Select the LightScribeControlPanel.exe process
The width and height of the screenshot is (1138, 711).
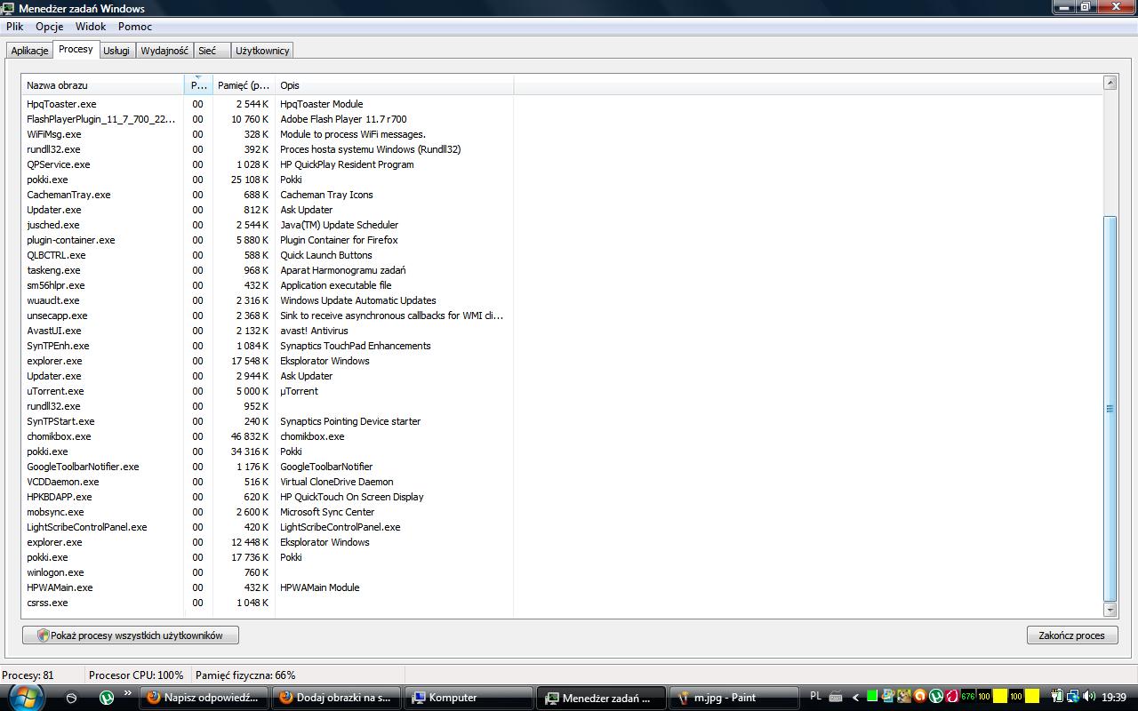[x=268, y=527]
